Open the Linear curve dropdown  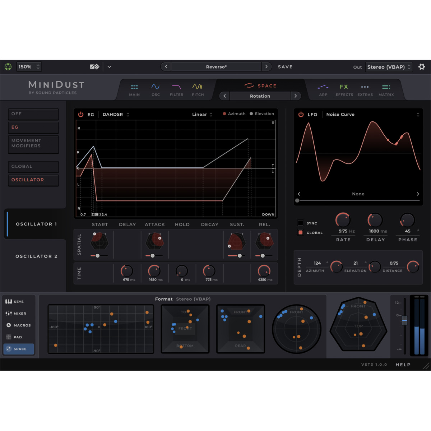pyautogui.click(x=202, y=115)
